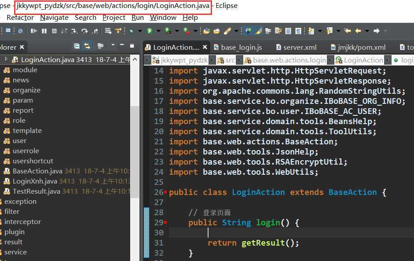The width and height of the screenshot is (414, 261).
Task: Fold the class at line 26 marker
Action: 165,192
